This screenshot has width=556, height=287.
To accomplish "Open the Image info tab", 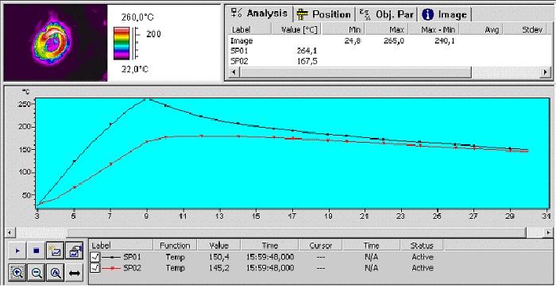I will tap(446, 14).
